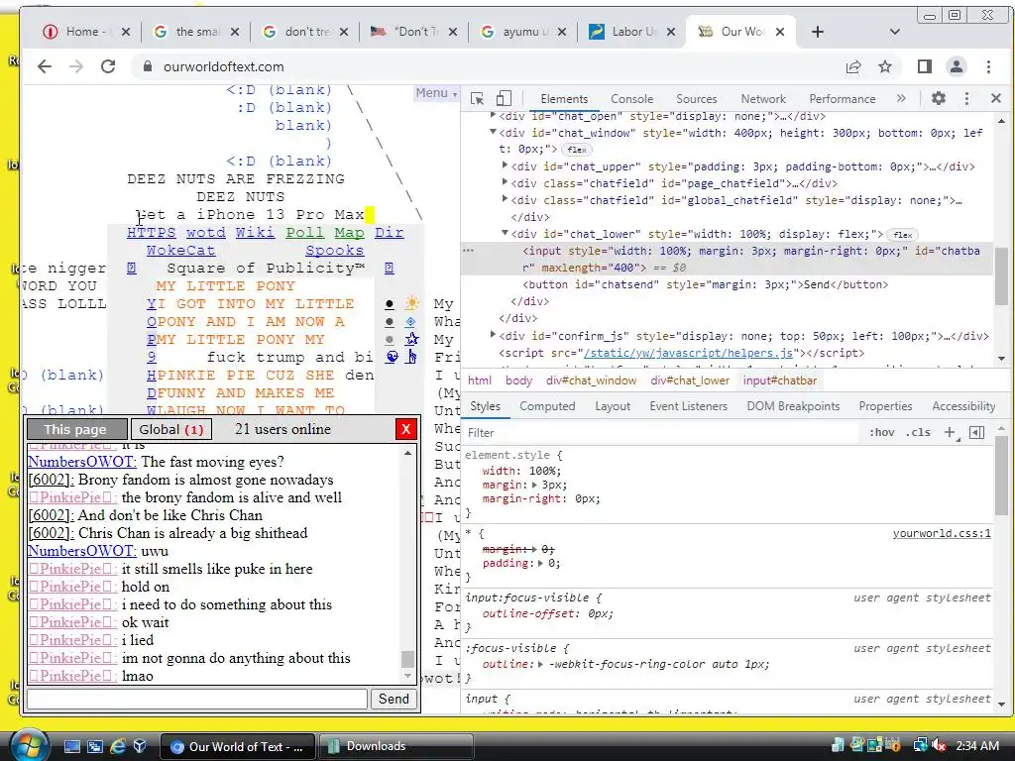This screenshot has height=761, width=1015.
Task: Open the Menu dropdown on the page
Action: 436,93
